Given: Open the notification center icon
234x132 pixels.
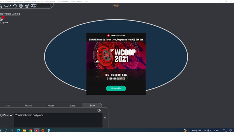Looking at the screenshot, I should 230,131.
